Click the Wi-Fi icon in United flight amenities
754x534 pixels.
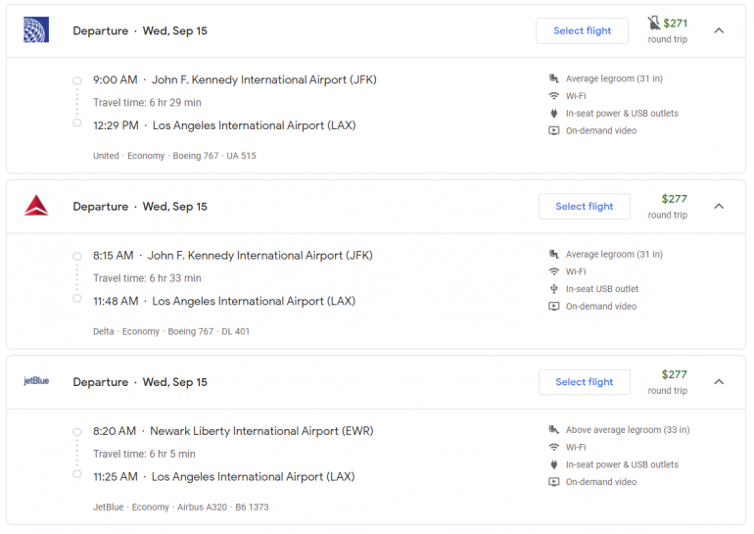(x=554, y=96)
